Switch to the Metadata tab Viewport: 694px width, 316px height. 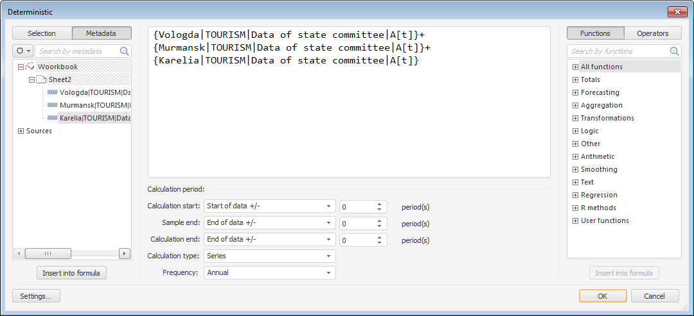click(x=102, y=33)
